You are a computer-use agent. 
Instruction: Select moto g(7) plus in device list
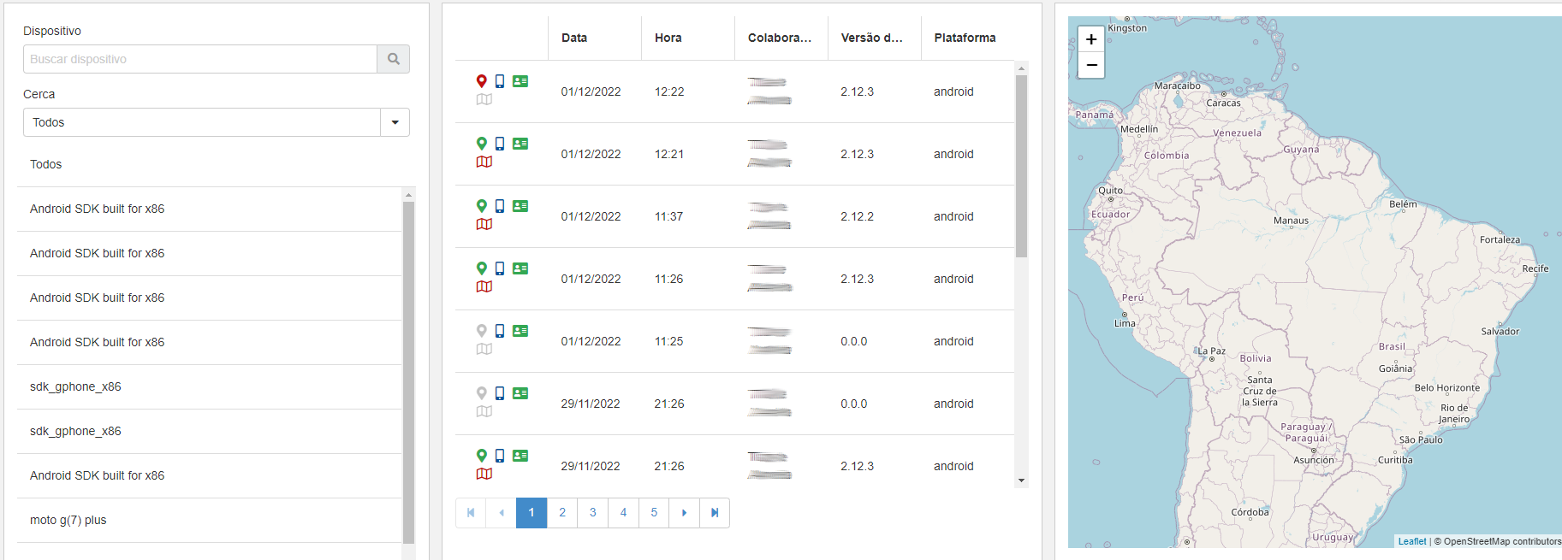(68, 520)
